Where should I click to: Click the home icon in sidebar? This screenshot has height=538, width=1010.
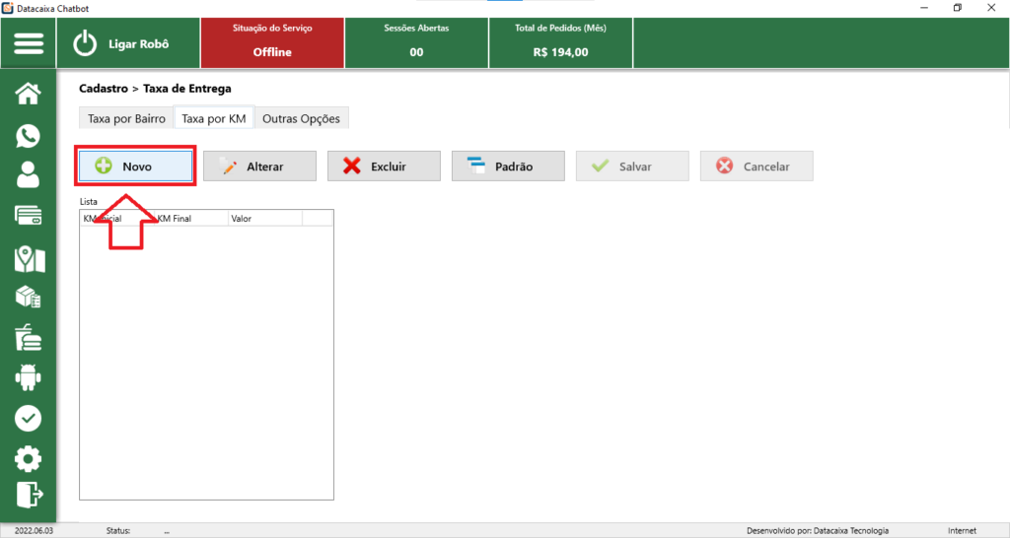[x=29, y=94]
